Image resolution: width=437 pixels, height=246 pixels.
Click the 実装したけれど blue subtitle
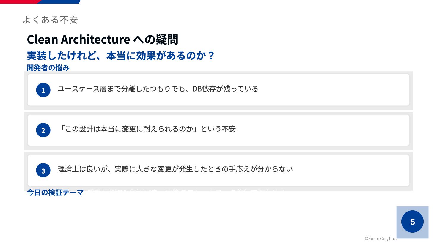pos(121,56)
